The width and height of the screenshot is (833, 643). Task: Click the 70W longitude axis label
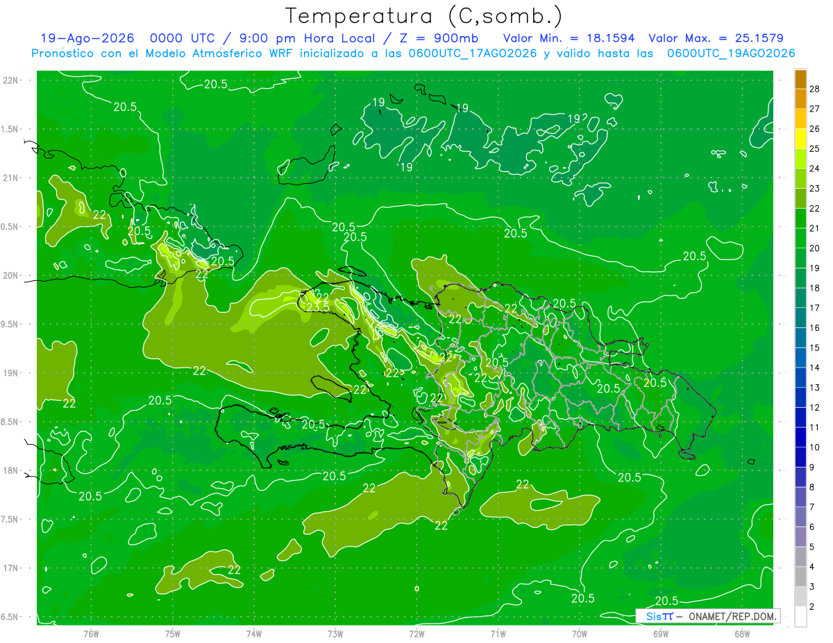click(x=580, y=633)
